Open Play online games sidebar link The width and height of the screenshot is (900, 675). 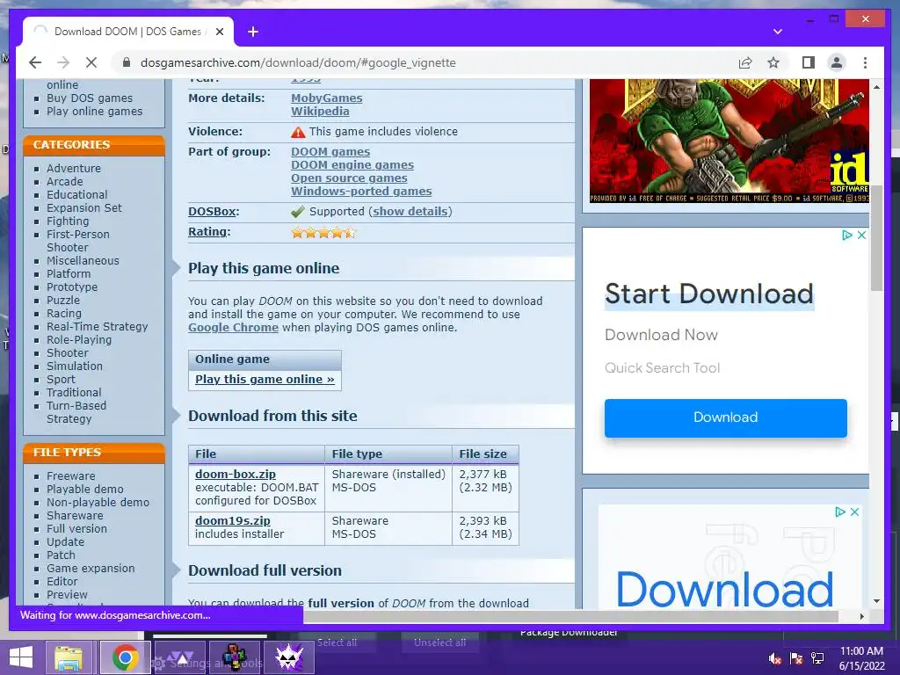pyautogui.click(x=94, y=112)
